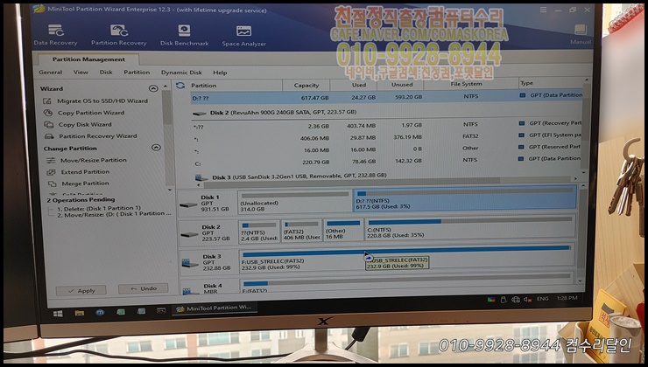Click the Migrate OS wizard icon
This screenshot has width=648, height=367.
pyautogui.click(x=47, y=101)
